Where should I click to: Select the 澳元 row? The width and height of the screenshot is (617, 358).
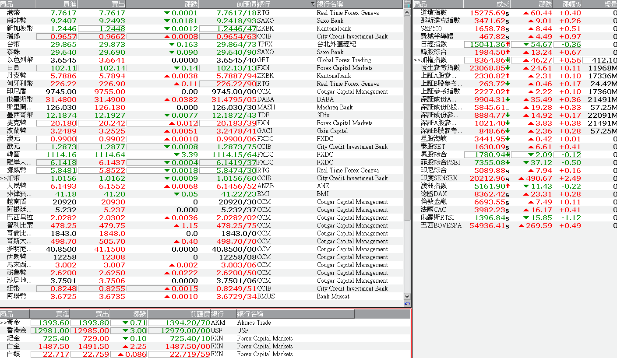(x=201, y=139)
